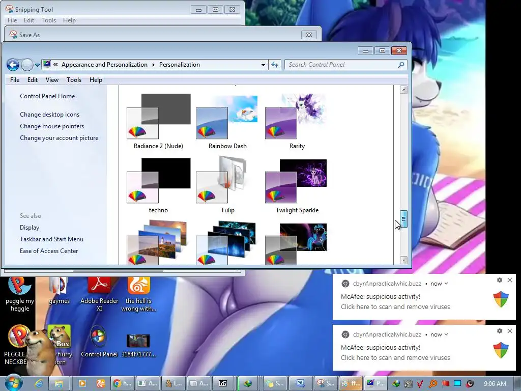Select the Rainbow Dash theme
The width and height of the screenshot is (521, 391).
(227, 122)
